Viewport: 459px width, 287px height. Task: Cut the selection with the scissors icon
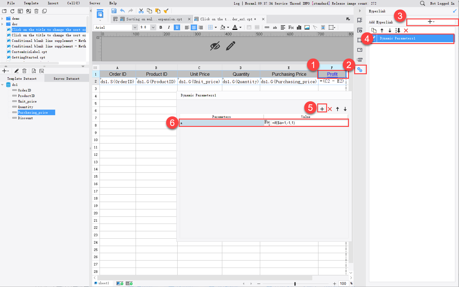pos(141,11)
